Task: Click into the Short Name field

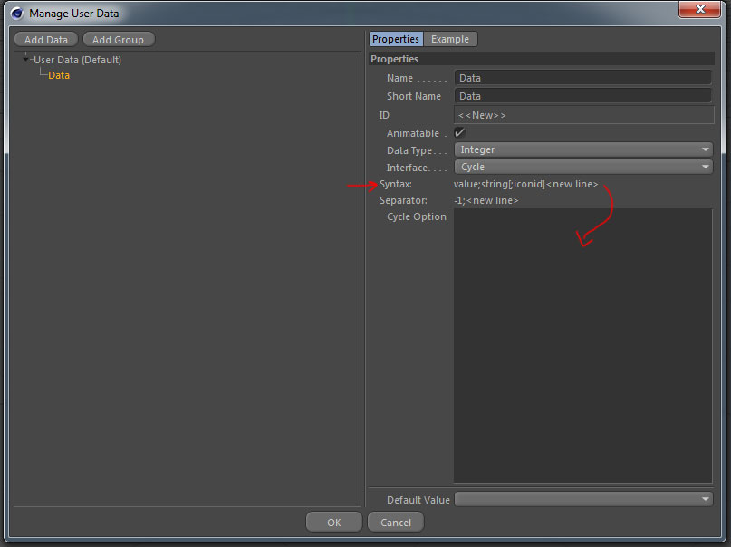Action: (582, 96)
